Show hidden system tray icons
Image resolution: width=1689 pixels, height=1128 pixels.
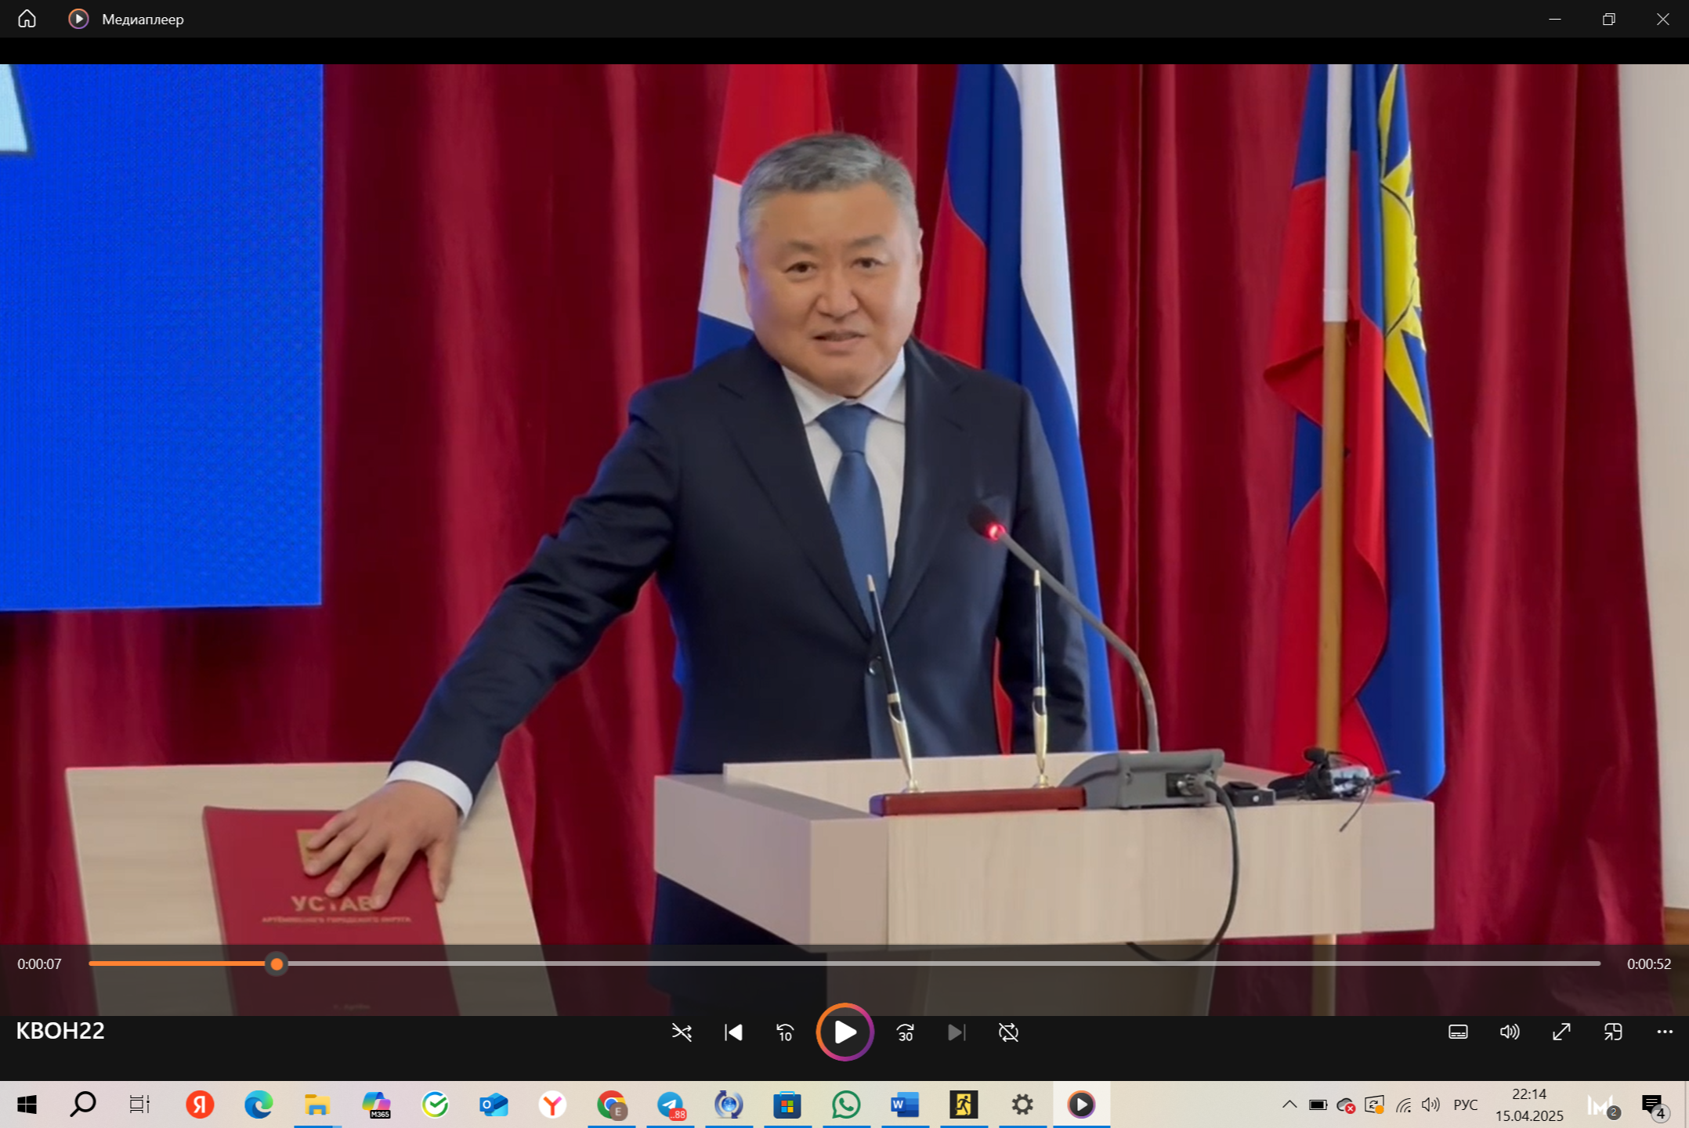coord(1289,1104)
